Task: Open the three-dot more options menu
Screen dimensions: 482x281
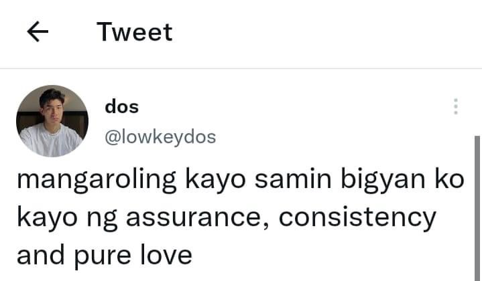Action: [456, 106]
